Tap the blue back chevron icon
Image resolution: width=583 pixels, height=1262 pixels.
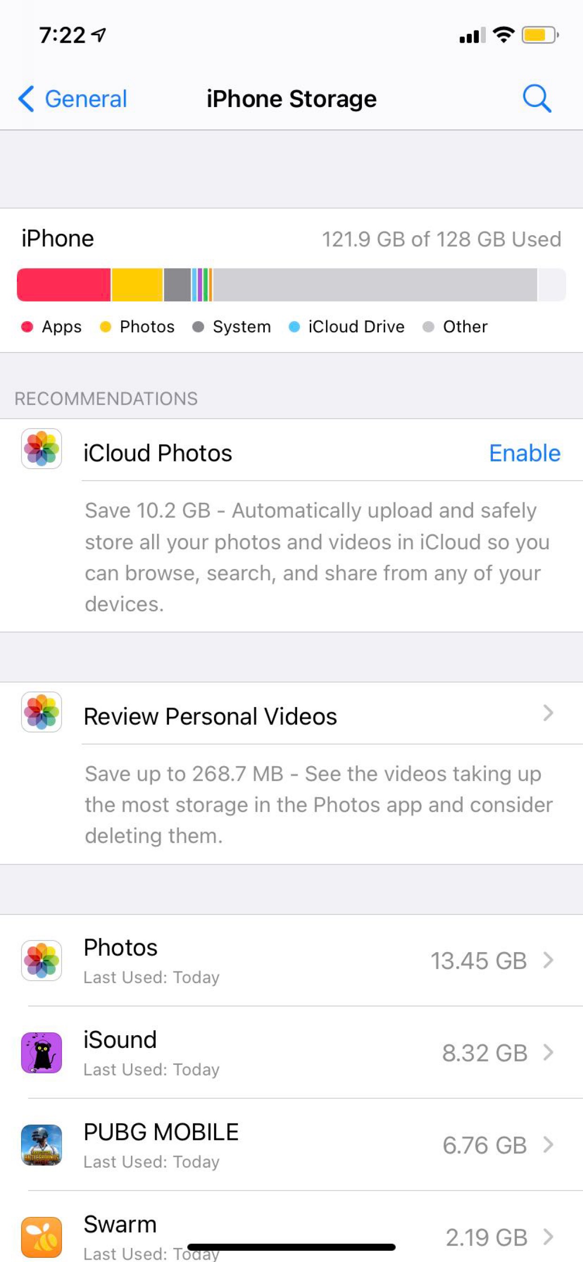pyautogui.click(x=26, y=99)
